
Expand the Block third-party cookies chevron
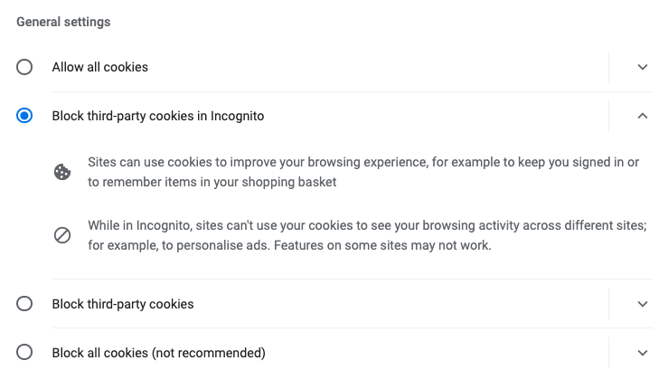coord(643,304)
